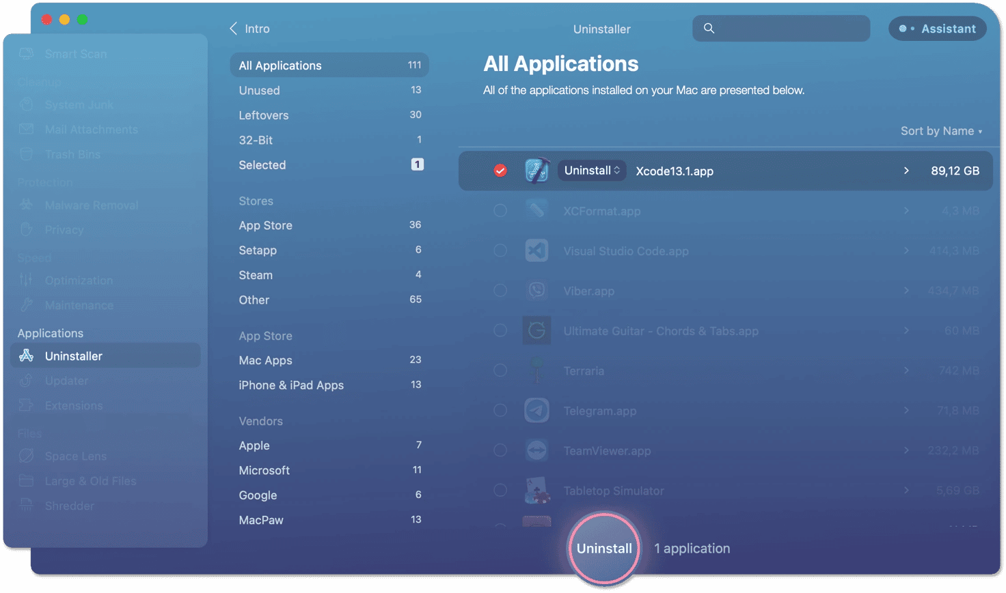Click the Privacy sidebar icon
This screenshot has height=593, width=1006.
pyautogui.click(x=27, y=229)
